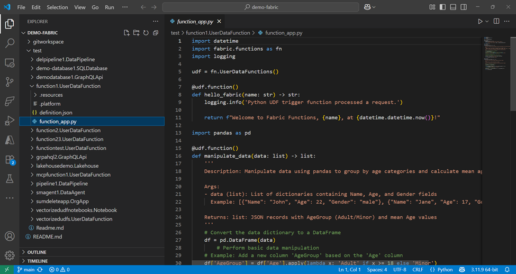Open the Search view in activity bar
Image resolution: width=516 pixels, height=274 pixels.
(10, 43)
